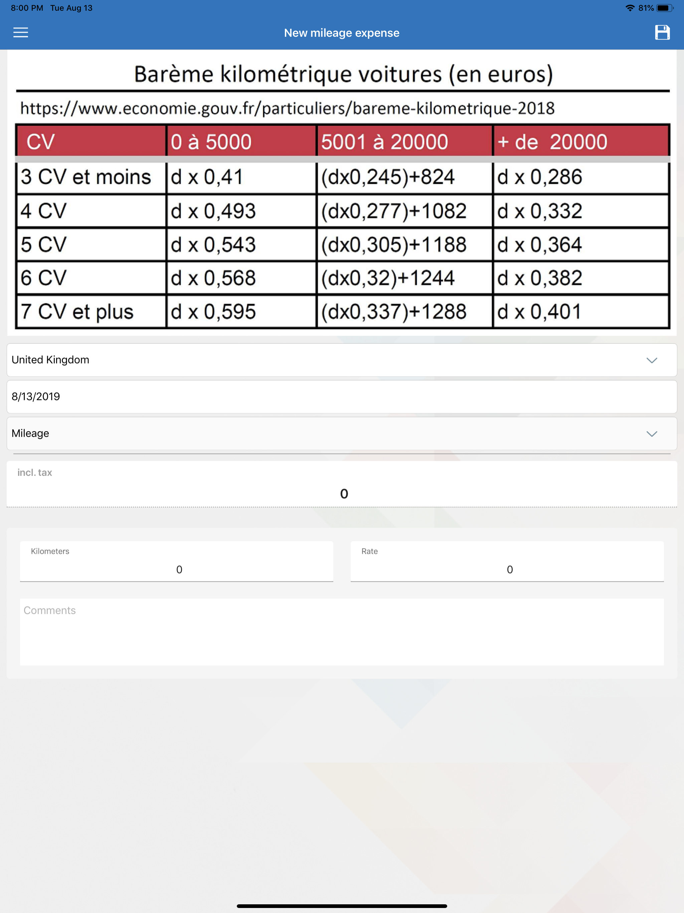Expand the Mileage category dropdown
This screenshot has height=913, width=684.
tap(342, 433)
